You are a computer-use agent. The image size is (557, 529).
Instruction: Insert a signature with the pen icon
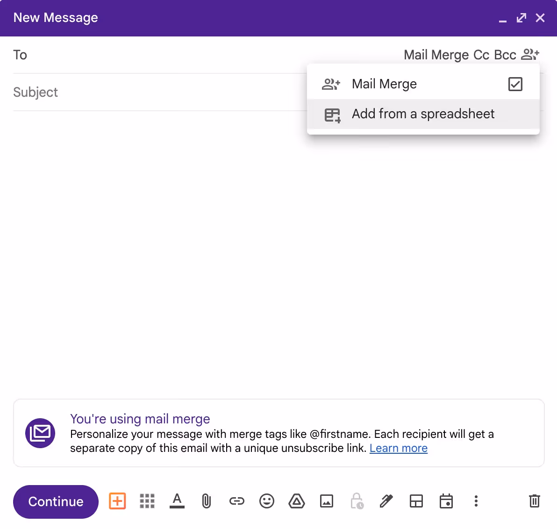click(386, 501)
